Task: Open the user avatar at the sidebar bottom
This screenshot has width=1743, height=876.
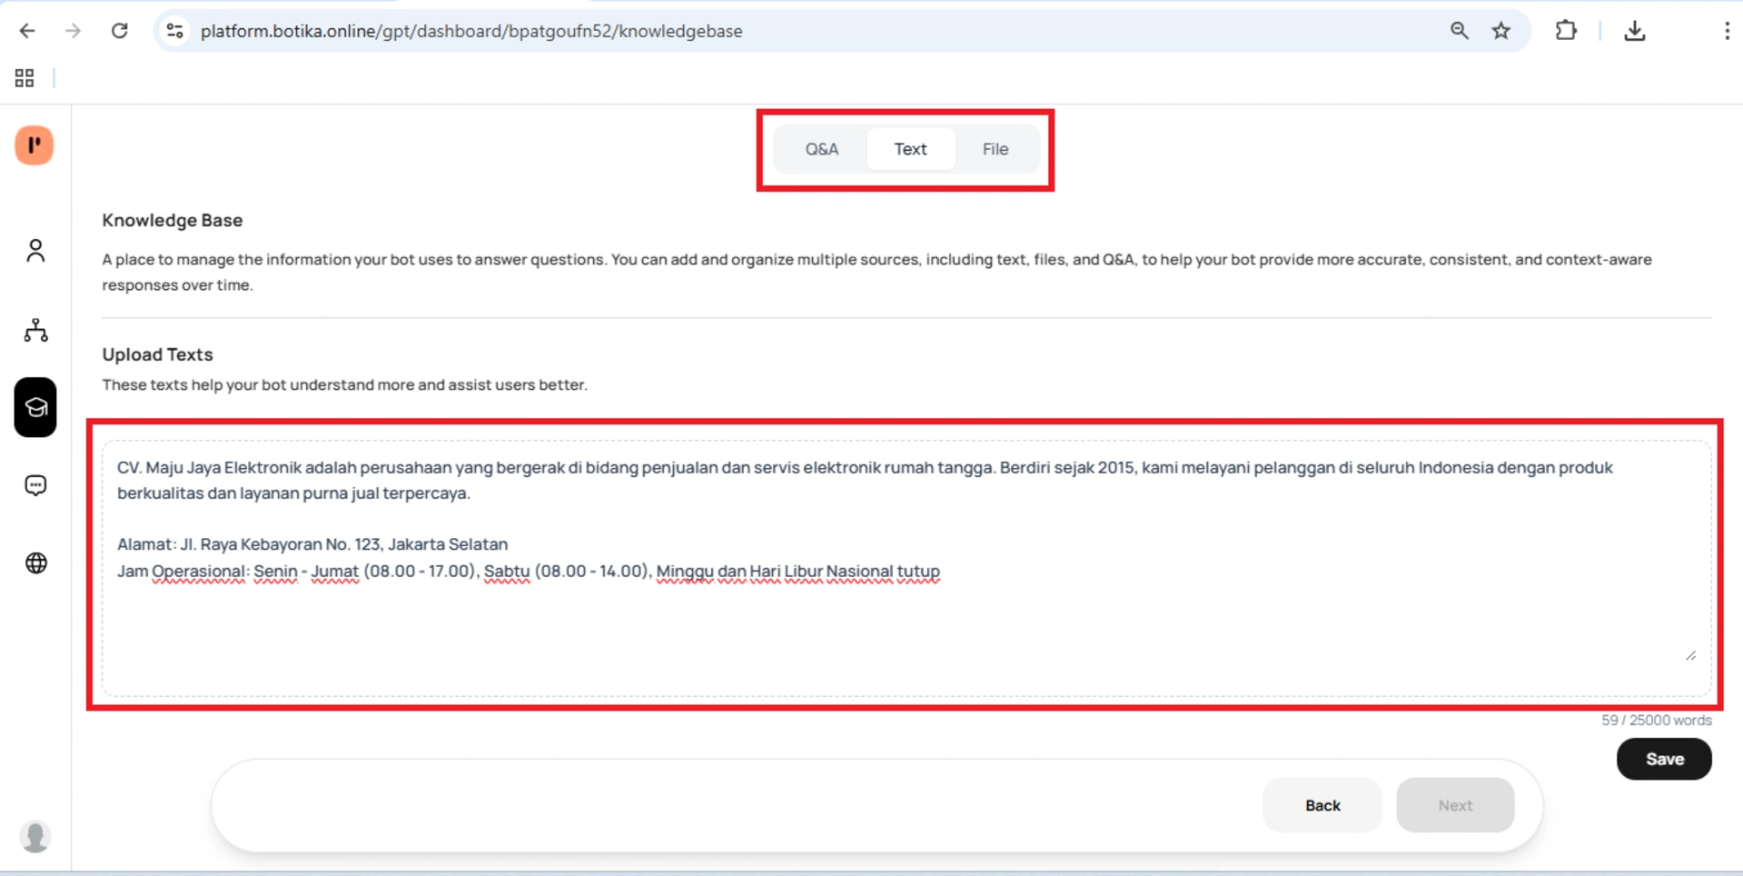Action: point(35,836)
